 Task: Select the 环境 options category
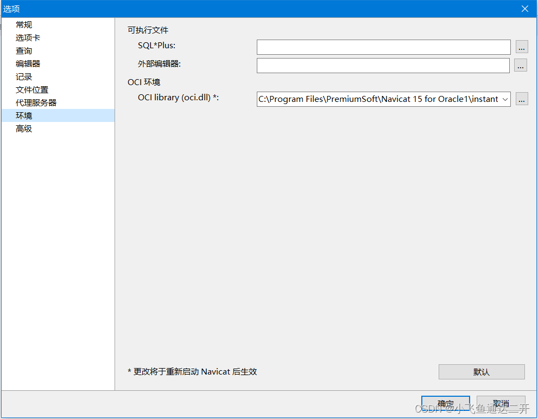(23, 115)
